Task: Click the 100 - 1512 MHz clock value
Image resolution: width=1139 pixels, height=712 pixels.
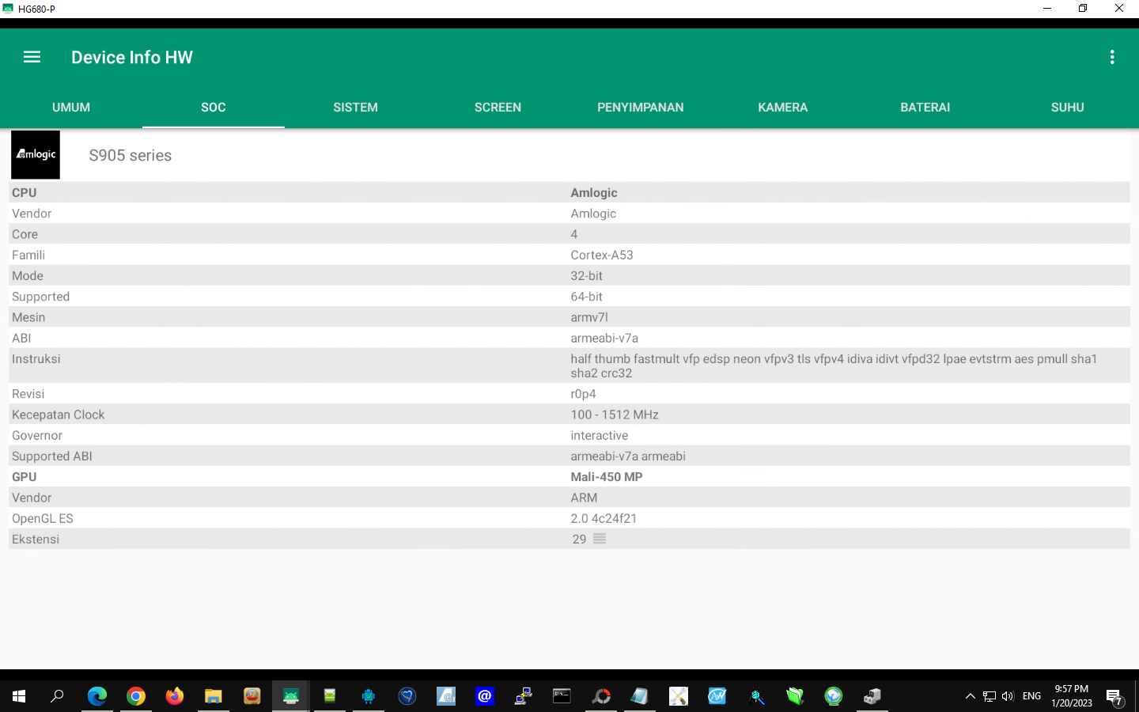Action: tap(615, 415)
